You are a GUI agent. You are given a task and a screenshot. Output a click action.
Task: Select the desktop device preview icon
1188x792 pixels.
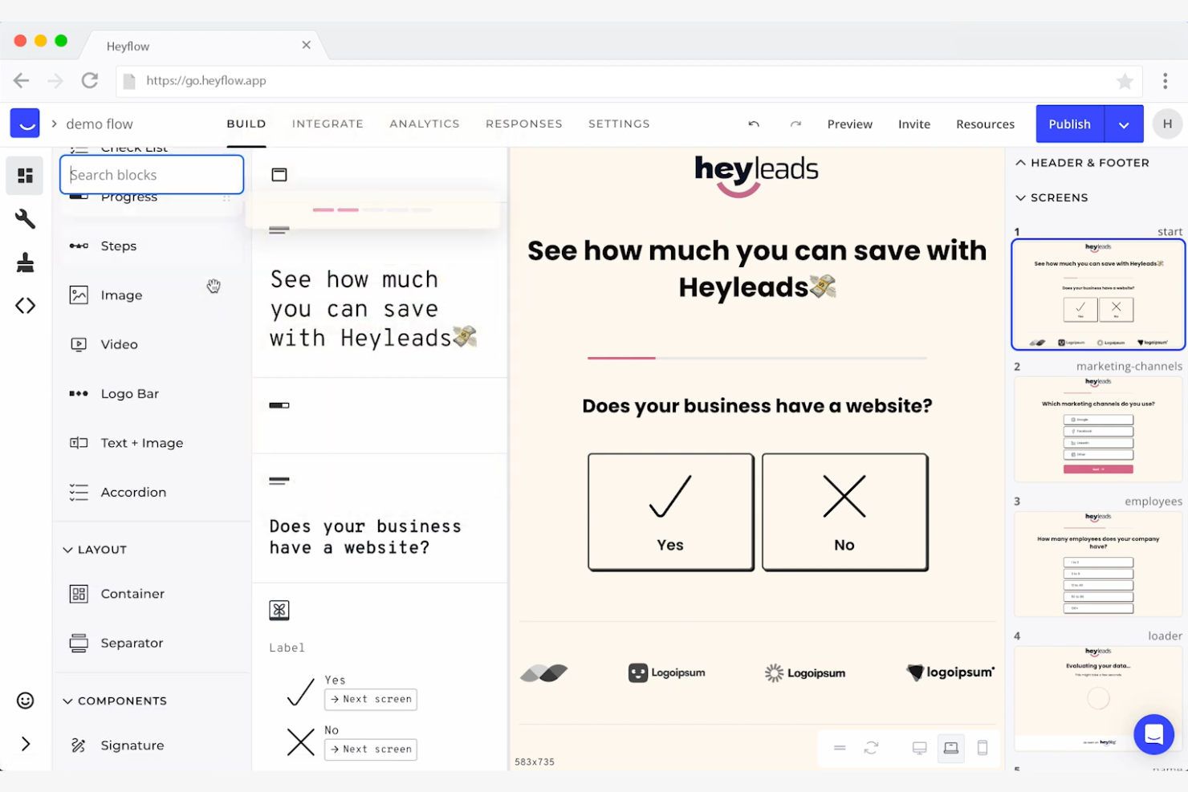(x=919, y=748)
